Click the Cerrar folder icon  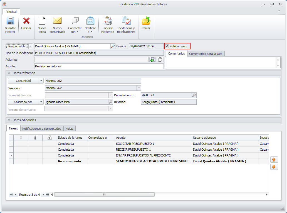pyautogui.click(x=146, y=21)
